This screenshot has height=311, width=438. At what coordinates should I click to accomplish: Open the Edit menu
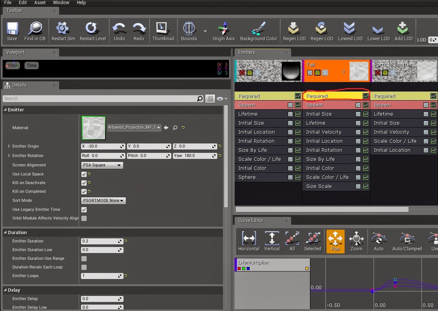click(23, 3)
